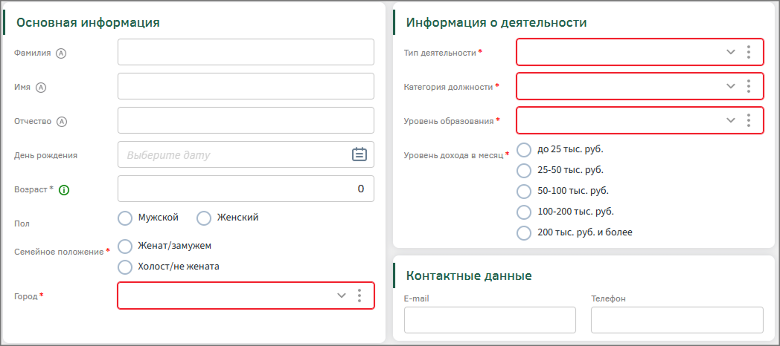Click the auto-fill icon beside Отчество
Image resolution: width=780 pixels, height=346 pixels.
62,121
